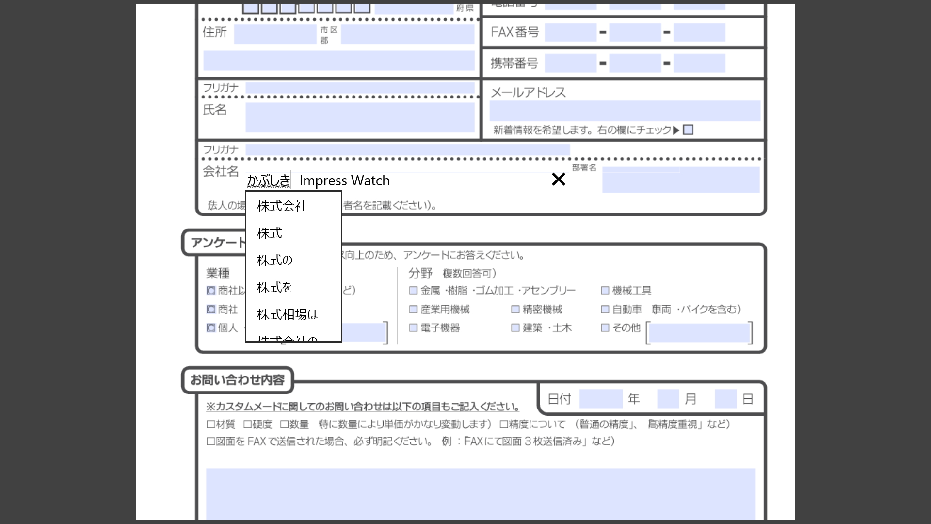Check the その他 checkbox in 分野
This screenshot has height=524, width=931.
point(605,328)
